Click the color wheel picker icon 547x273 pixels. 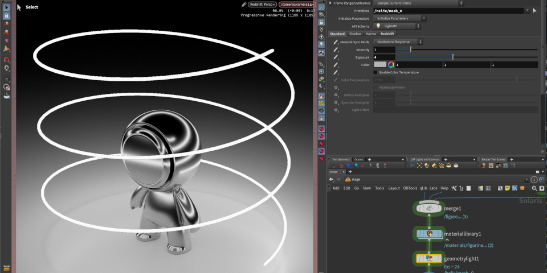[391, 65]
